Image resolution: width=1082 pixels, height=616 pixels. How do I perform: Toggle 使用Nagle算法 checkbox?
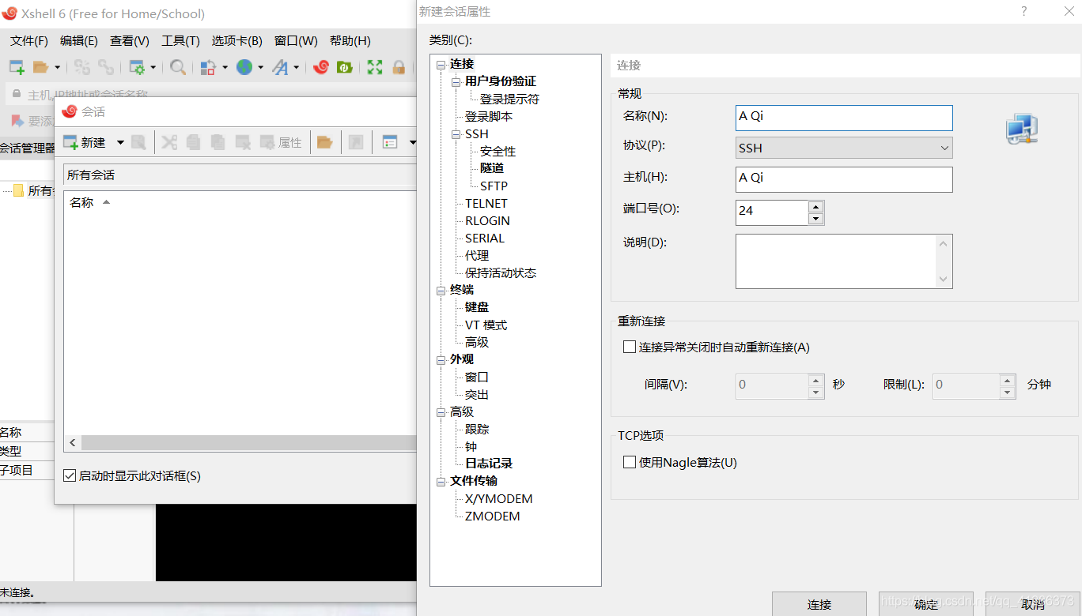pyautogui.click(x=630, y=462)
